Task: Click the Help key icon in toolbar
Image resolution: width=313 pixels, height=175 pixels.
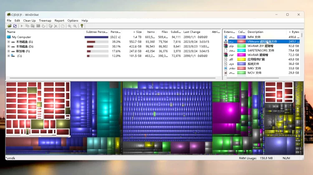Action: coord(82,26)
